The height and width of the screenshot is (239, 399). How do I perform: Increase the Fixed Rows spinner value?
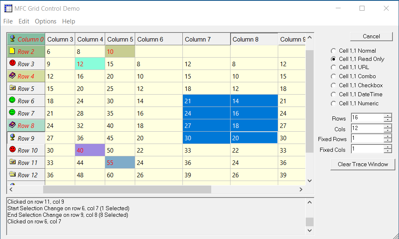pyautogui.click(x=387, y=136)
